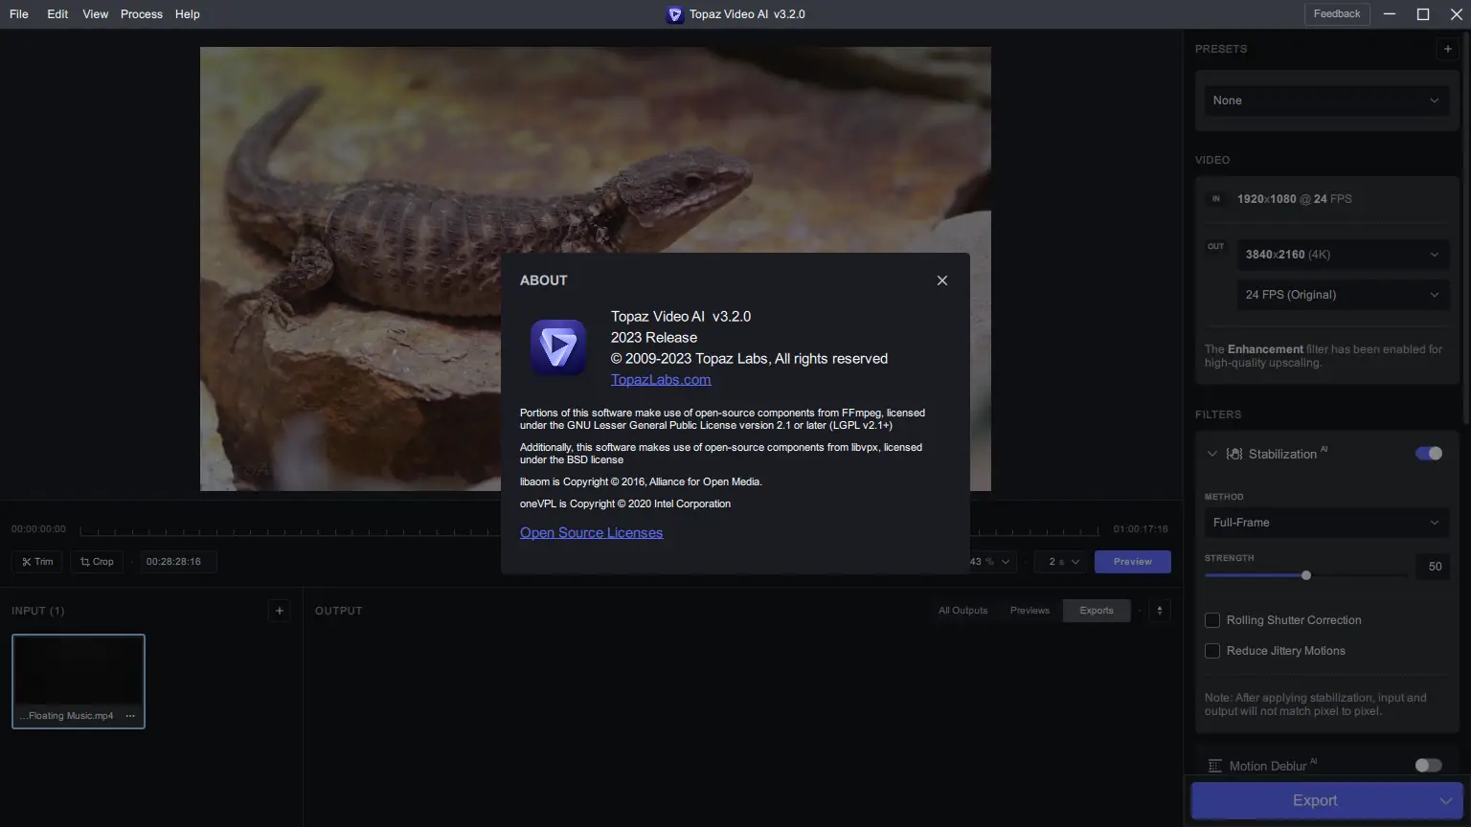This screenshot has width=1471, height=827.
Task: Click the 'oneVPL is Copyright © 2020 Intel' line
Action: pyautogui.click(x=625, y=504)
